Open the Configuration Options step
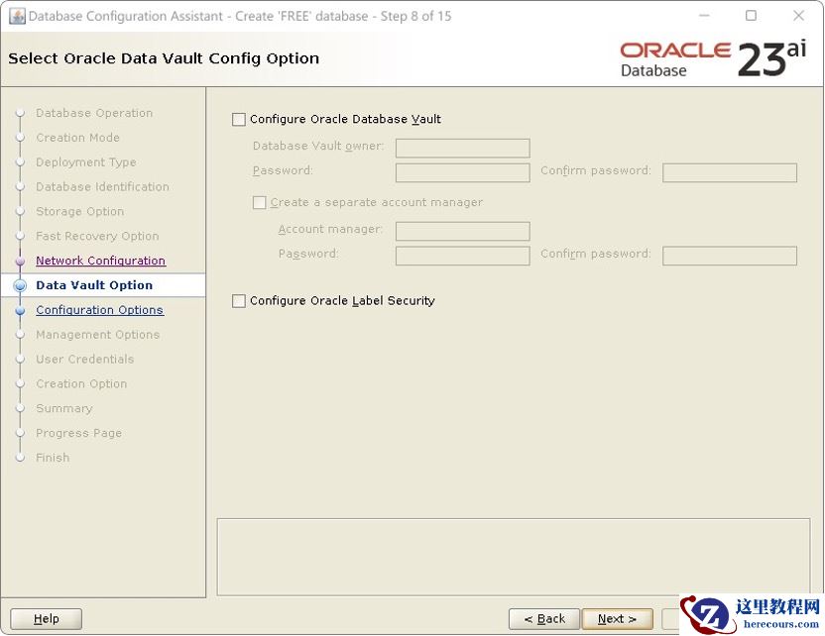825x636 pixels. click(99, 310)
